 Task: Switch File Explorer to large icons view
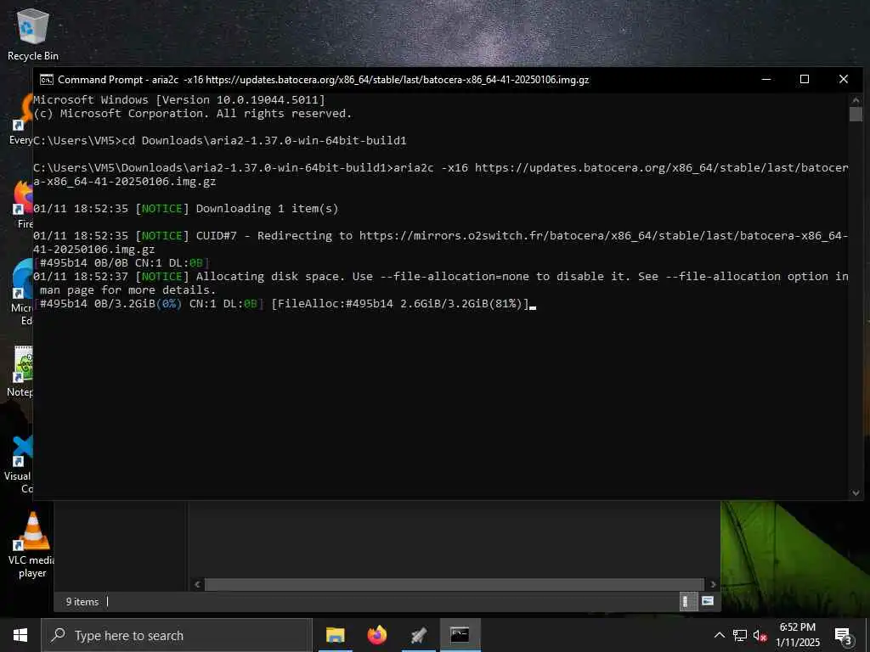[x=708, y=601]
